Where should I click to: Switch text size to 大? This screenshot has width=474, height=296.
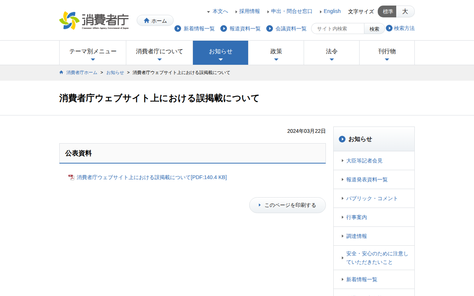[x=405, y=11]
